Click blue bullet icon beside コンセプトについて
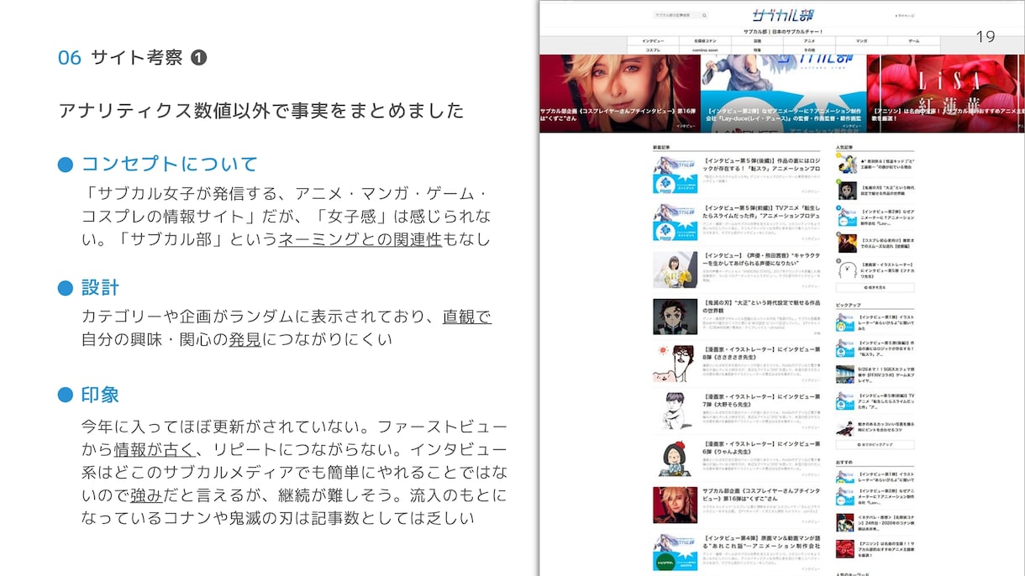 click(x=66, y=165)
